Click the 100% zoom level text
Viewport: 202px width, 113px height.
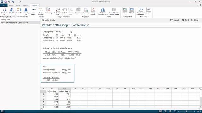pos(199,111)
